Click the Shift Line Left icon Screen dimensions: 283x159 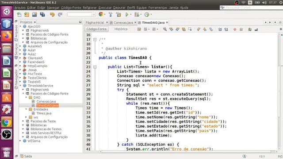(x=220, y=29)
